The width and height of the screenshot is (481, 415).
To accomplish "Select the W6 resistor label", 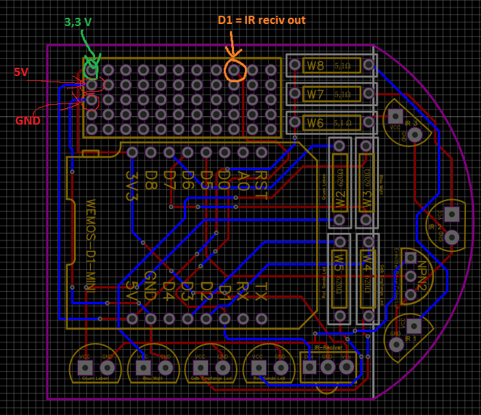I will [315, 123].
